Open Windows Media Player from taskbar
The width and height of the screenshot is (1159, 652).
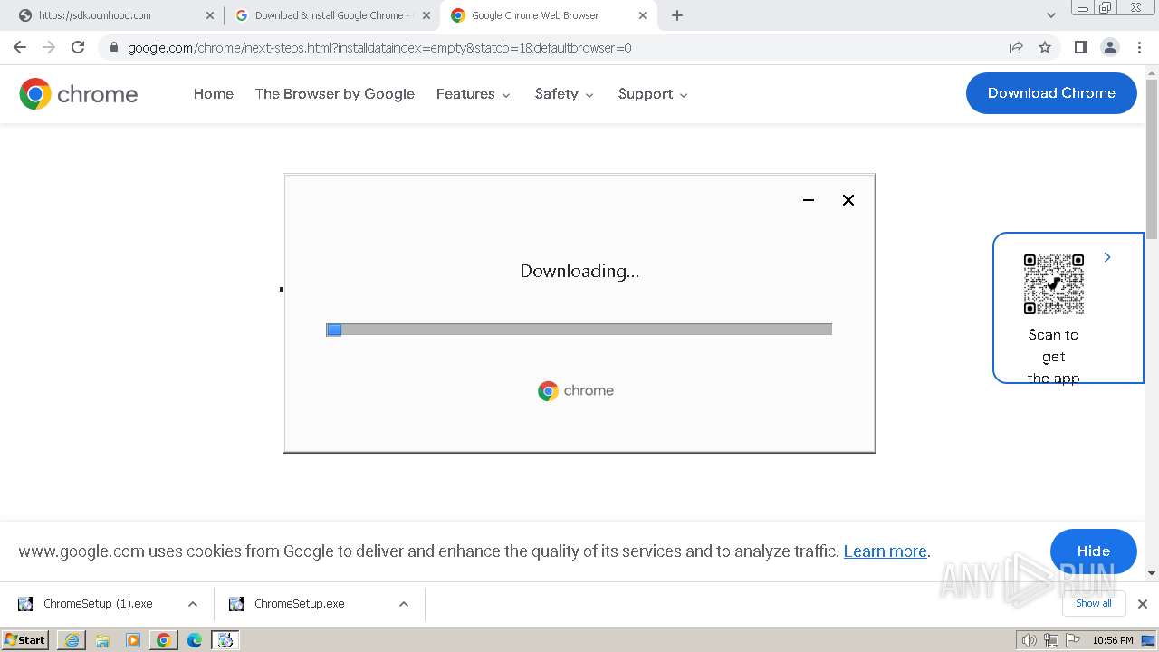(133, 640)
